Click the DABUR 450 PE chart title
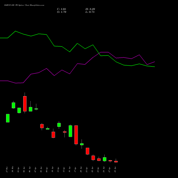Screen dimensions: 178x178 pos(24,5)
